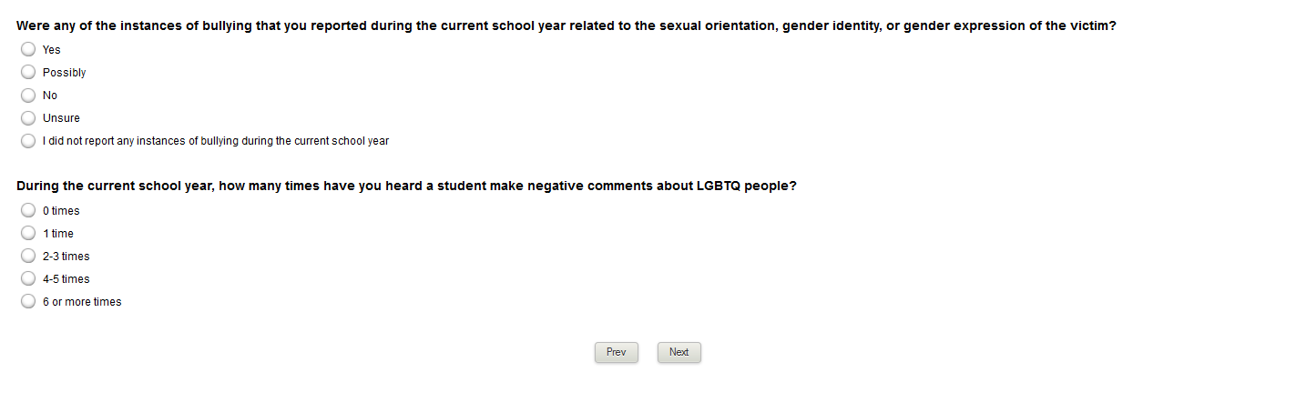1296x393 pixels.
Task: Select radio for 'I did not report any instances'
Action: coord(28,141)
